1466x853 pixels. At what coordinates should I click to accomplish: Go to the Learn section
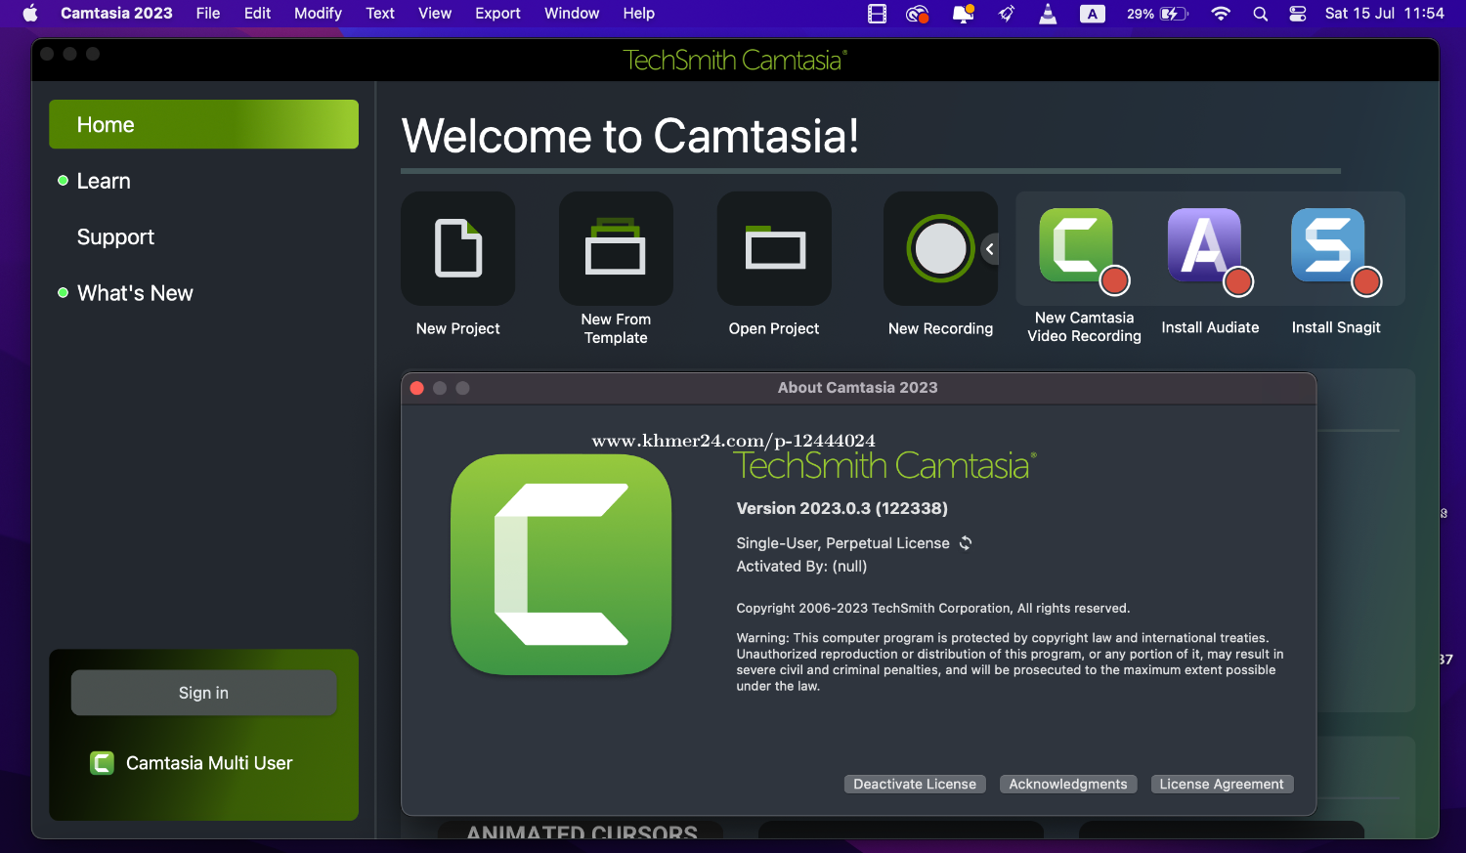pyautogui.click(x=104, y=181)
